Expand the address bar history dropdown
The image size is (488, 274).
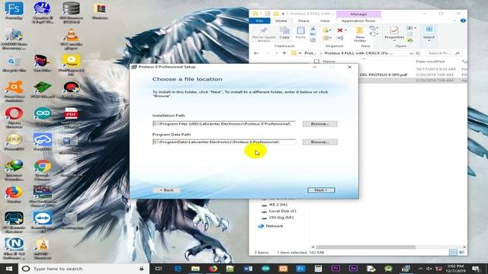point(411,53)
